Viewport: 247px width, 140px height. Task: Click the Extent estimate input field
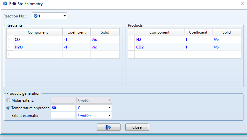click(x=63, y=115)
